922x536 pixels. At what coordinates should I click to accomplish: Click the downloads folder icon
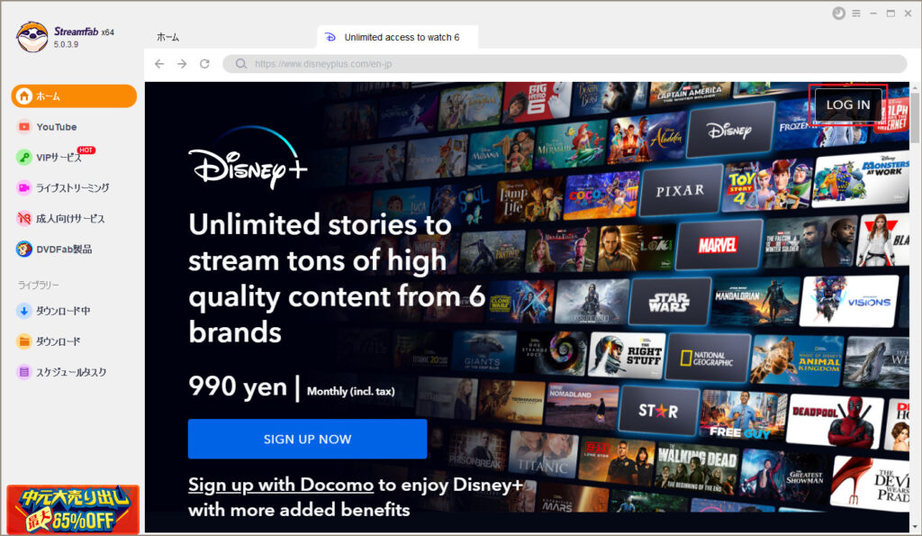tap(24, 341)
